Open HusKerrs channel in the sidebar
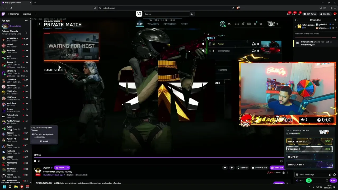Viewport: 338px width, 190px height. pos(15,152)
